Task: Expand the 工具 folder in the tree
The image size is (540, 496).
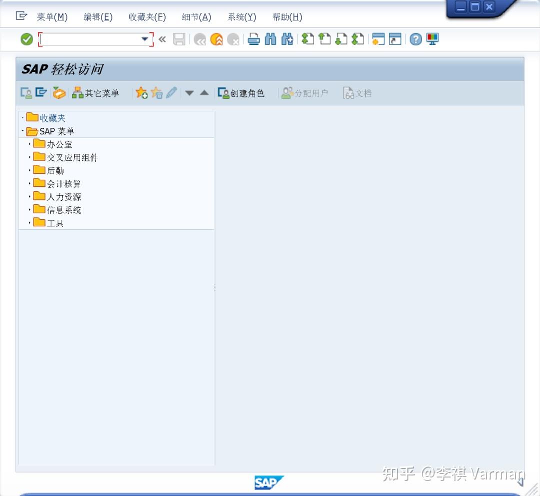Action: [x=30, y=223]
